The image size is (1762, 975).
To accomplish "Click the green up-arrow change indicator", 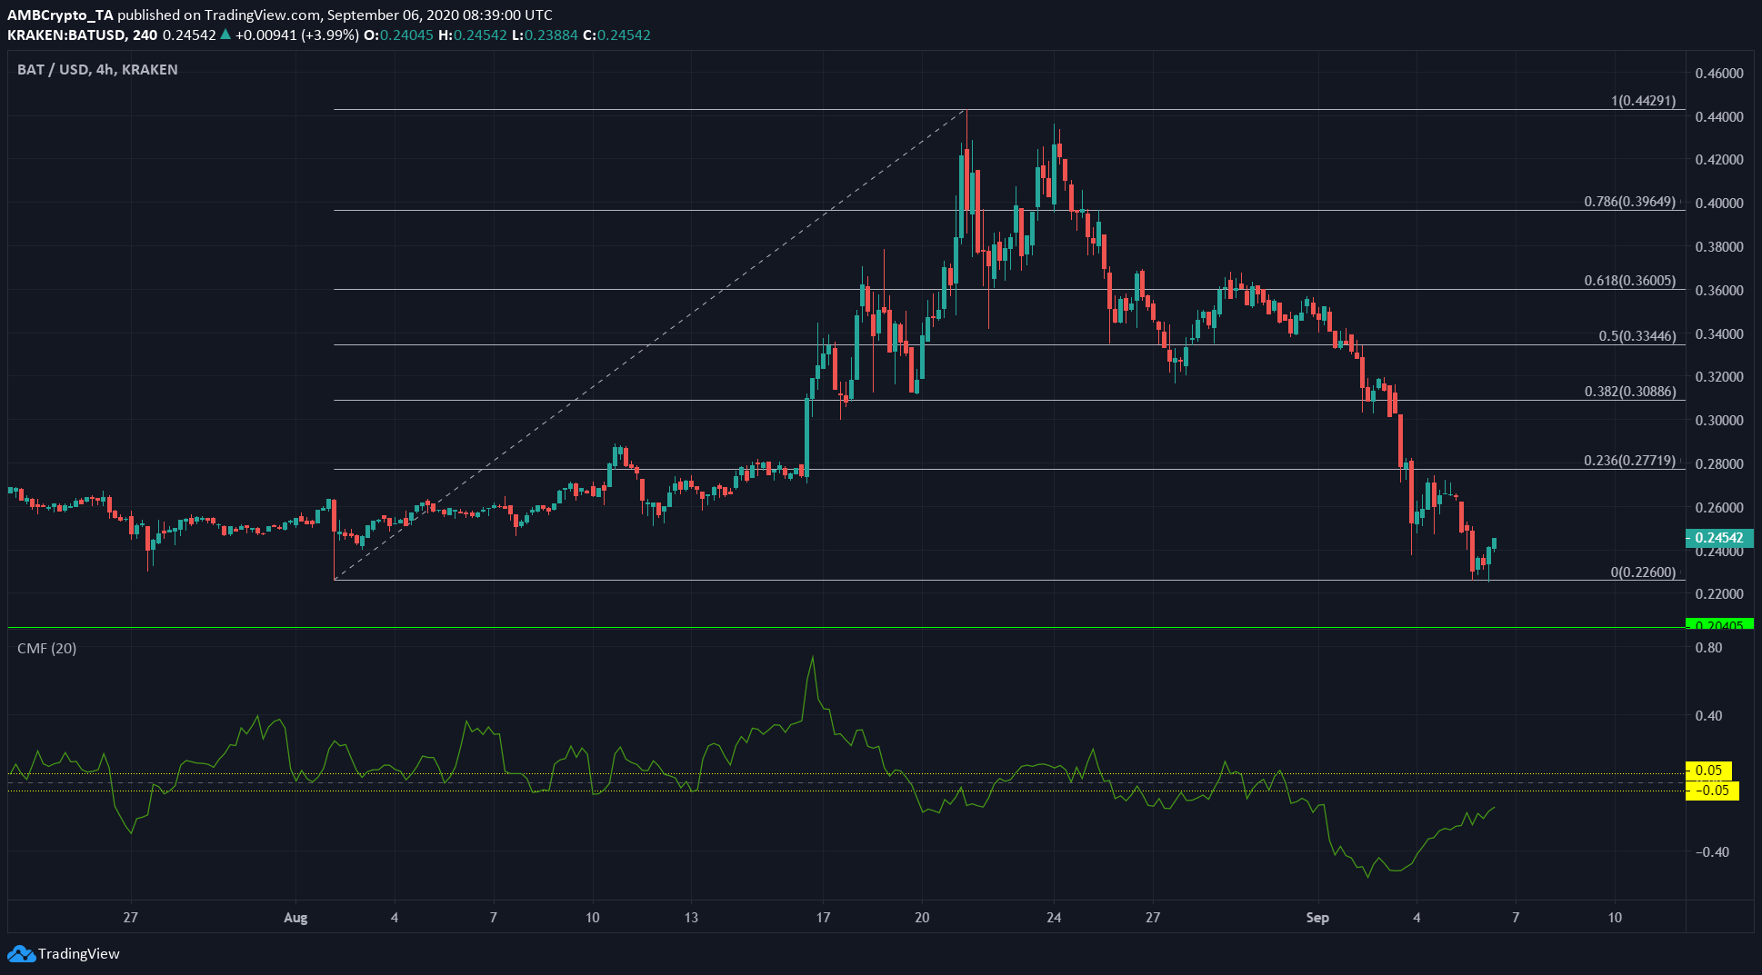I will pyautogui.click(x=225, y=35).
